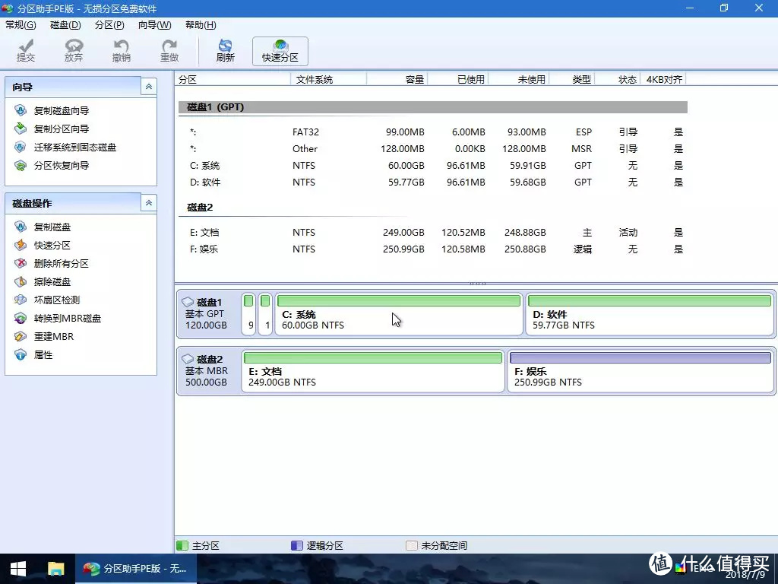Image resolution: width=778 pixels, height=584 pixels.
Task: Click the 放弃 discard icon
Action: (x=74, y=49)
